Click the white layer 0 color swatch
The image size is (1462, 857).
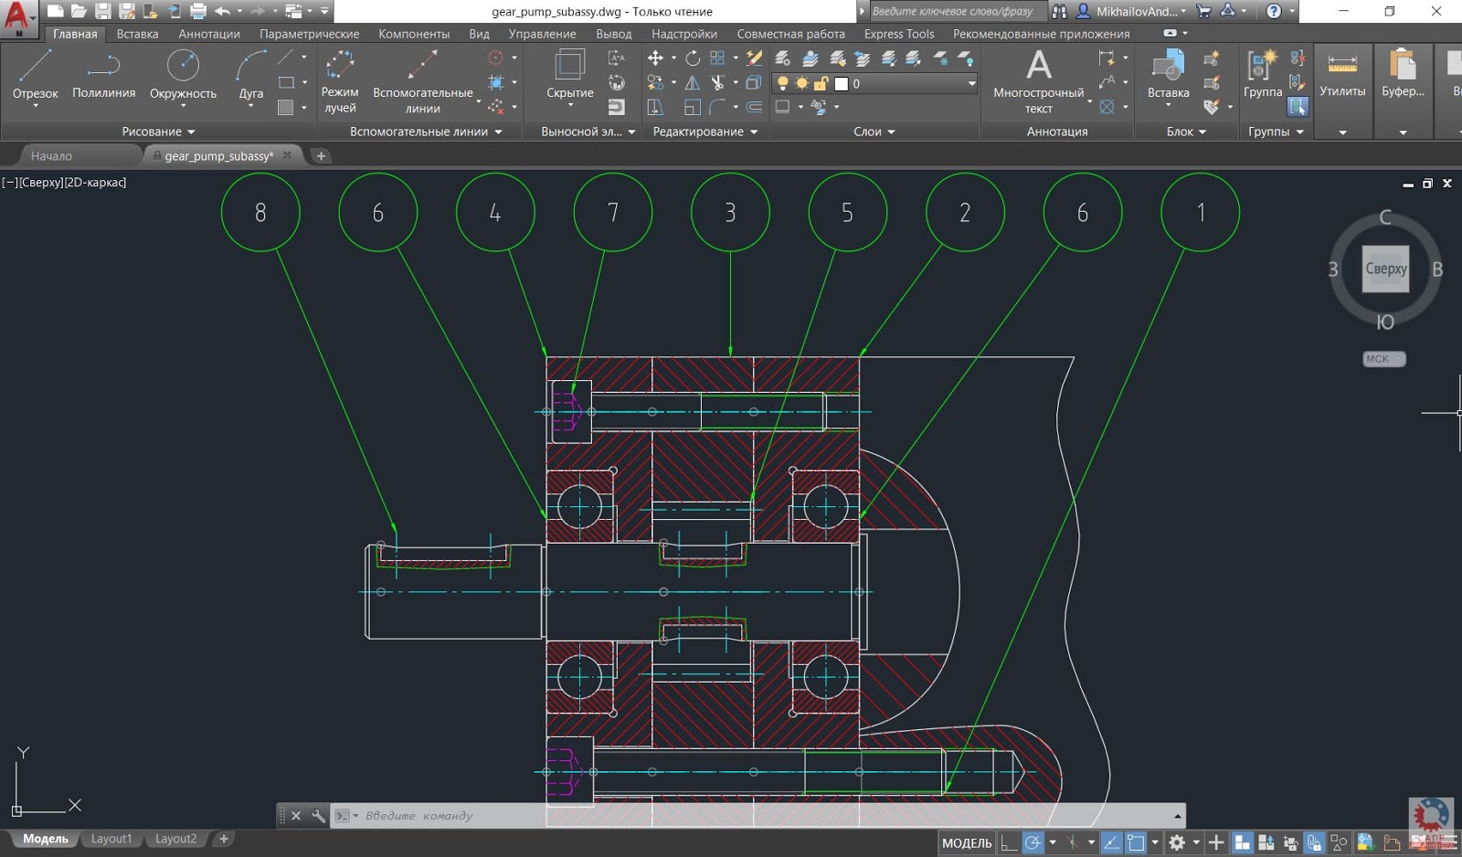[x=841, y=83]
